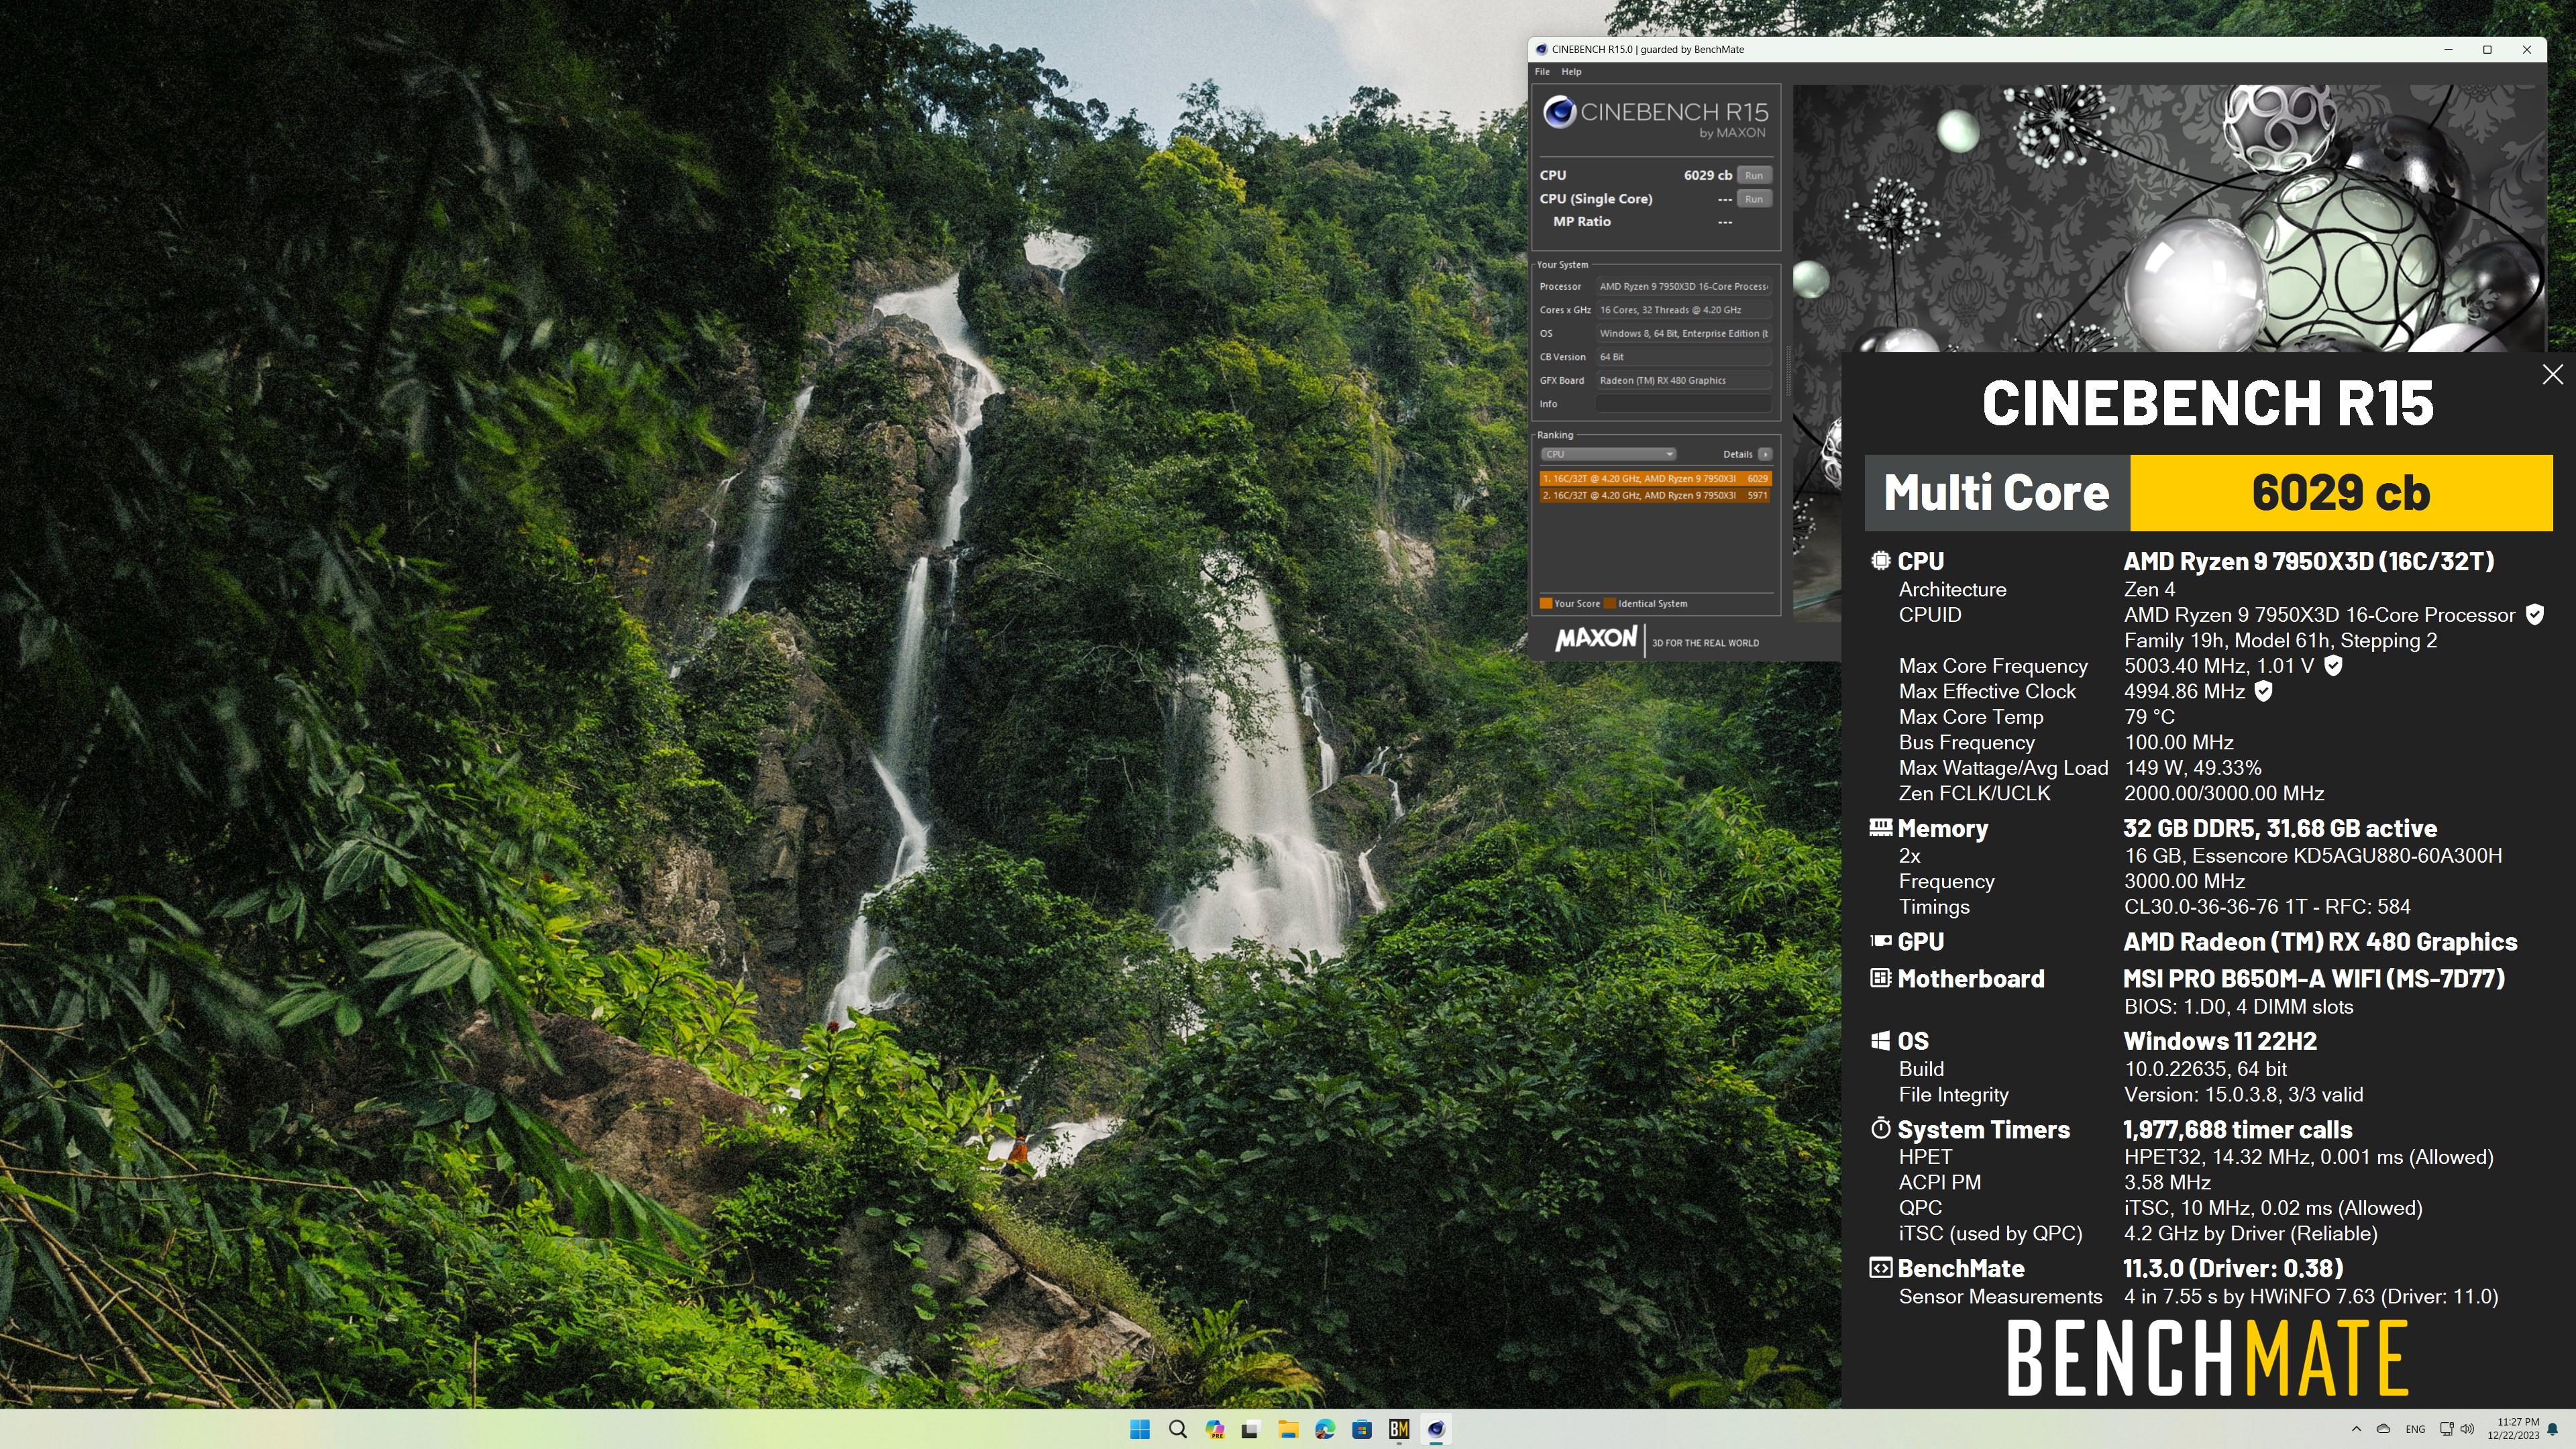Open Copilot preview from taskbar
Screen dimensions: 2576x1449
click(x=1215, y=1429)
